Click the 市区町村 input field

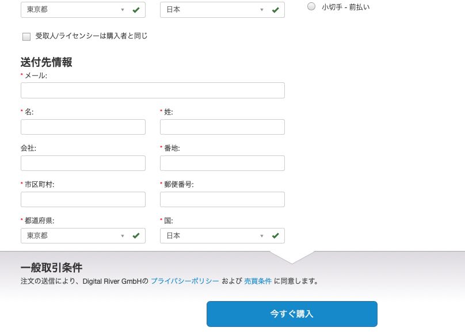[x=83, y=199]
